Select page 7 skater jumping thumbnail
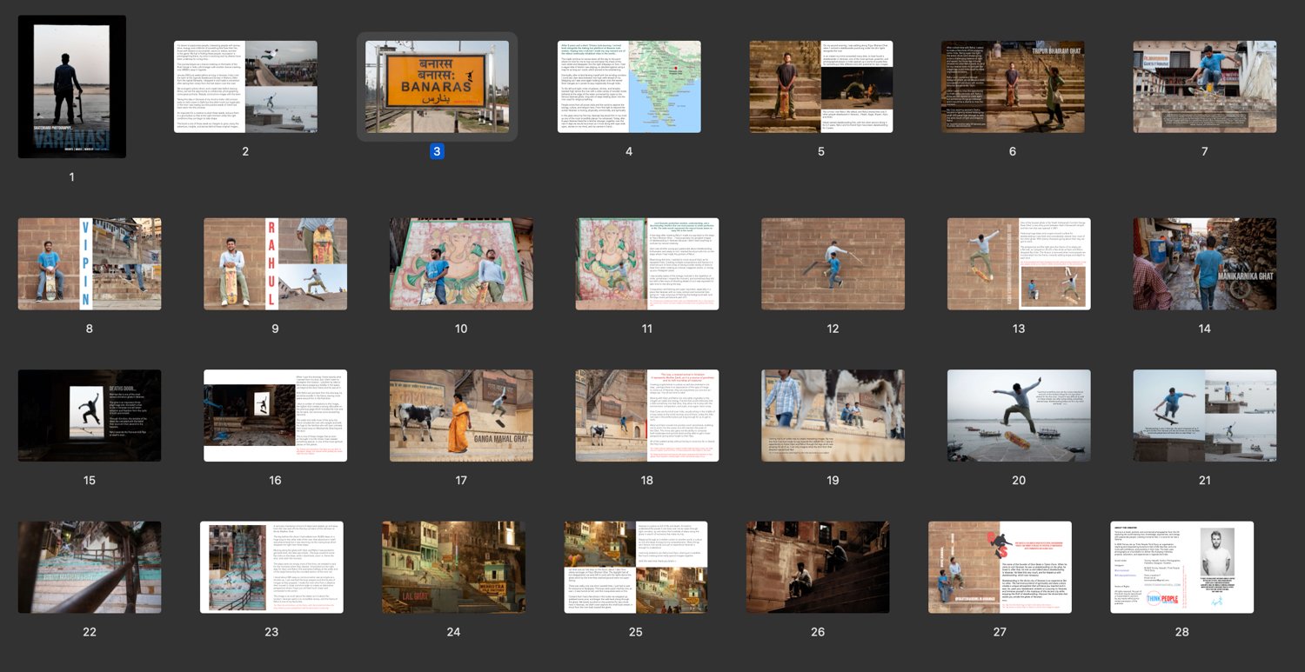The image size is (1305, 672). click(1205, 87)
